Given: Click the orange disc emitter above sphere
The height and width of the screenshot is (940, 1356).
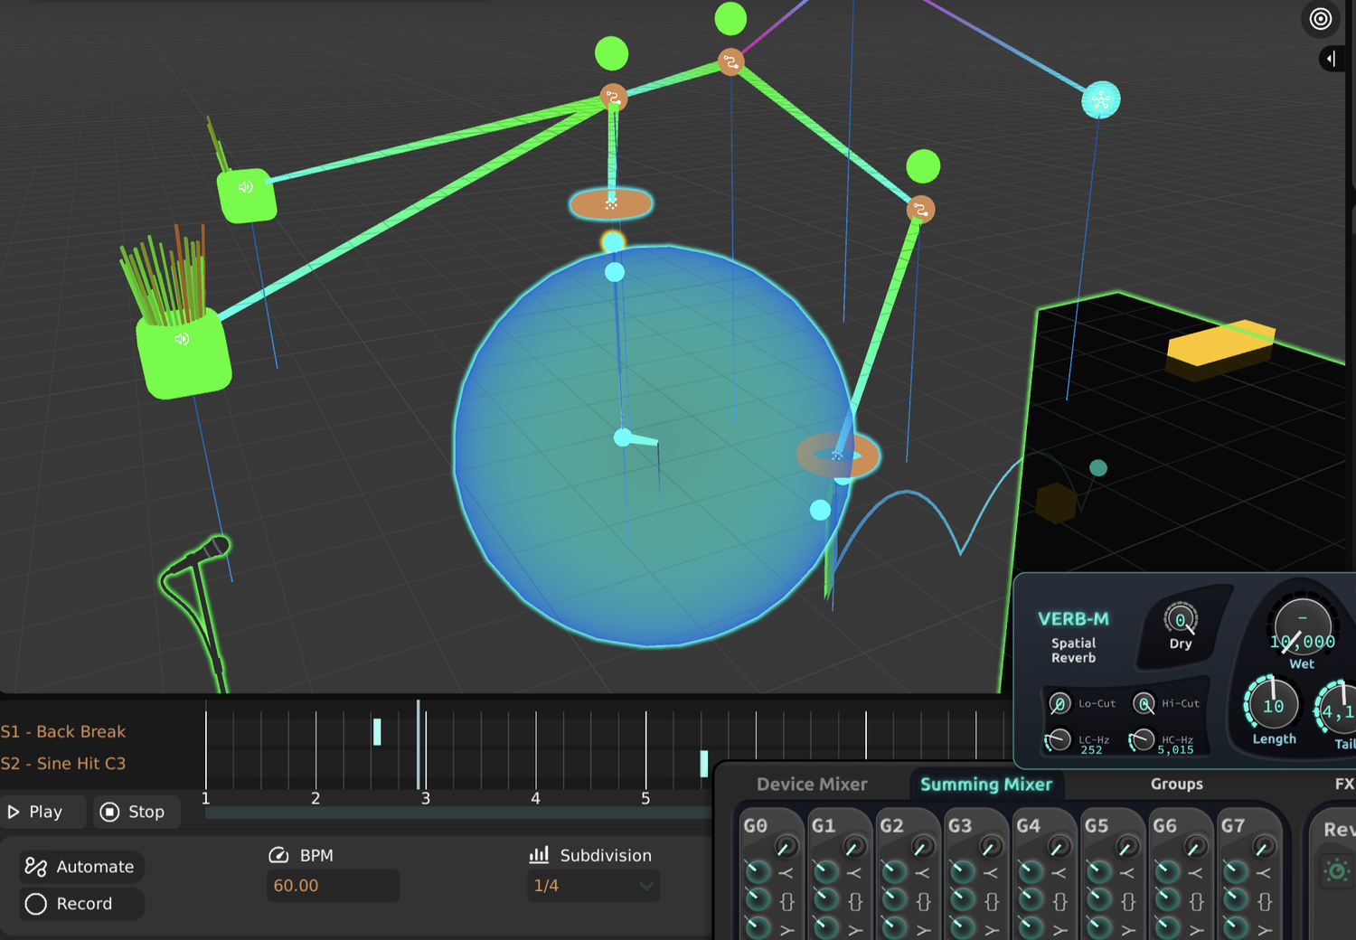Looking at the screenshot, I should [x=611, y=204].
